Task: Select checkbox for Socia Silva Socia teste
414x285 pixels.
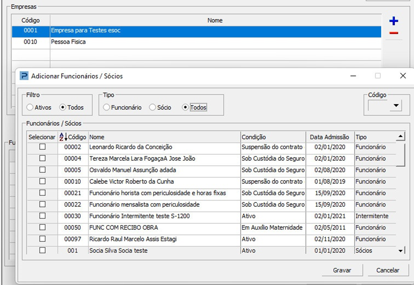Action: click(42, 250)
